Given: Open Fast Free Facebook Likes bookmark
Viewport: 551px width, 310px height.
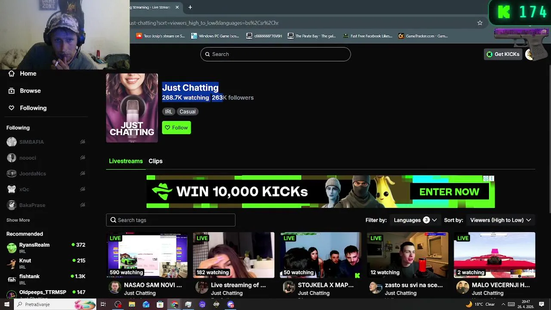Looking at the screenshot, I should pyautogui.click(x=368, y=36).
